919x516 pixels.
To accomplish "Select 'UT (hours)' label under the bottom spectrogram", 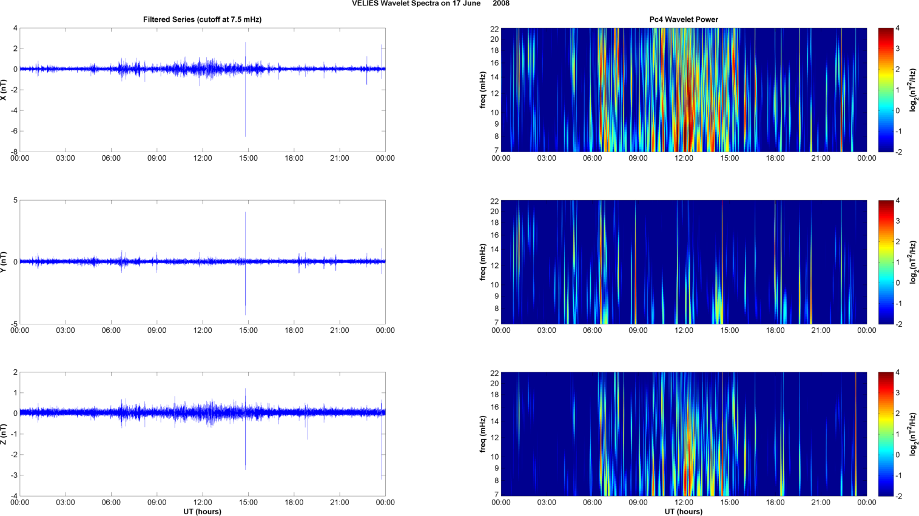I will (x=683, y=512).
